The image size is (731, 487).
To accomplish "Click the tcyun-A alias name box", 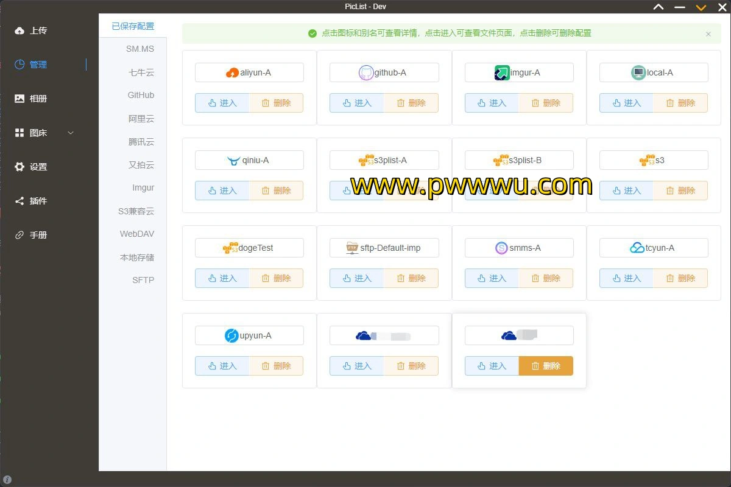I will (654, 248).
